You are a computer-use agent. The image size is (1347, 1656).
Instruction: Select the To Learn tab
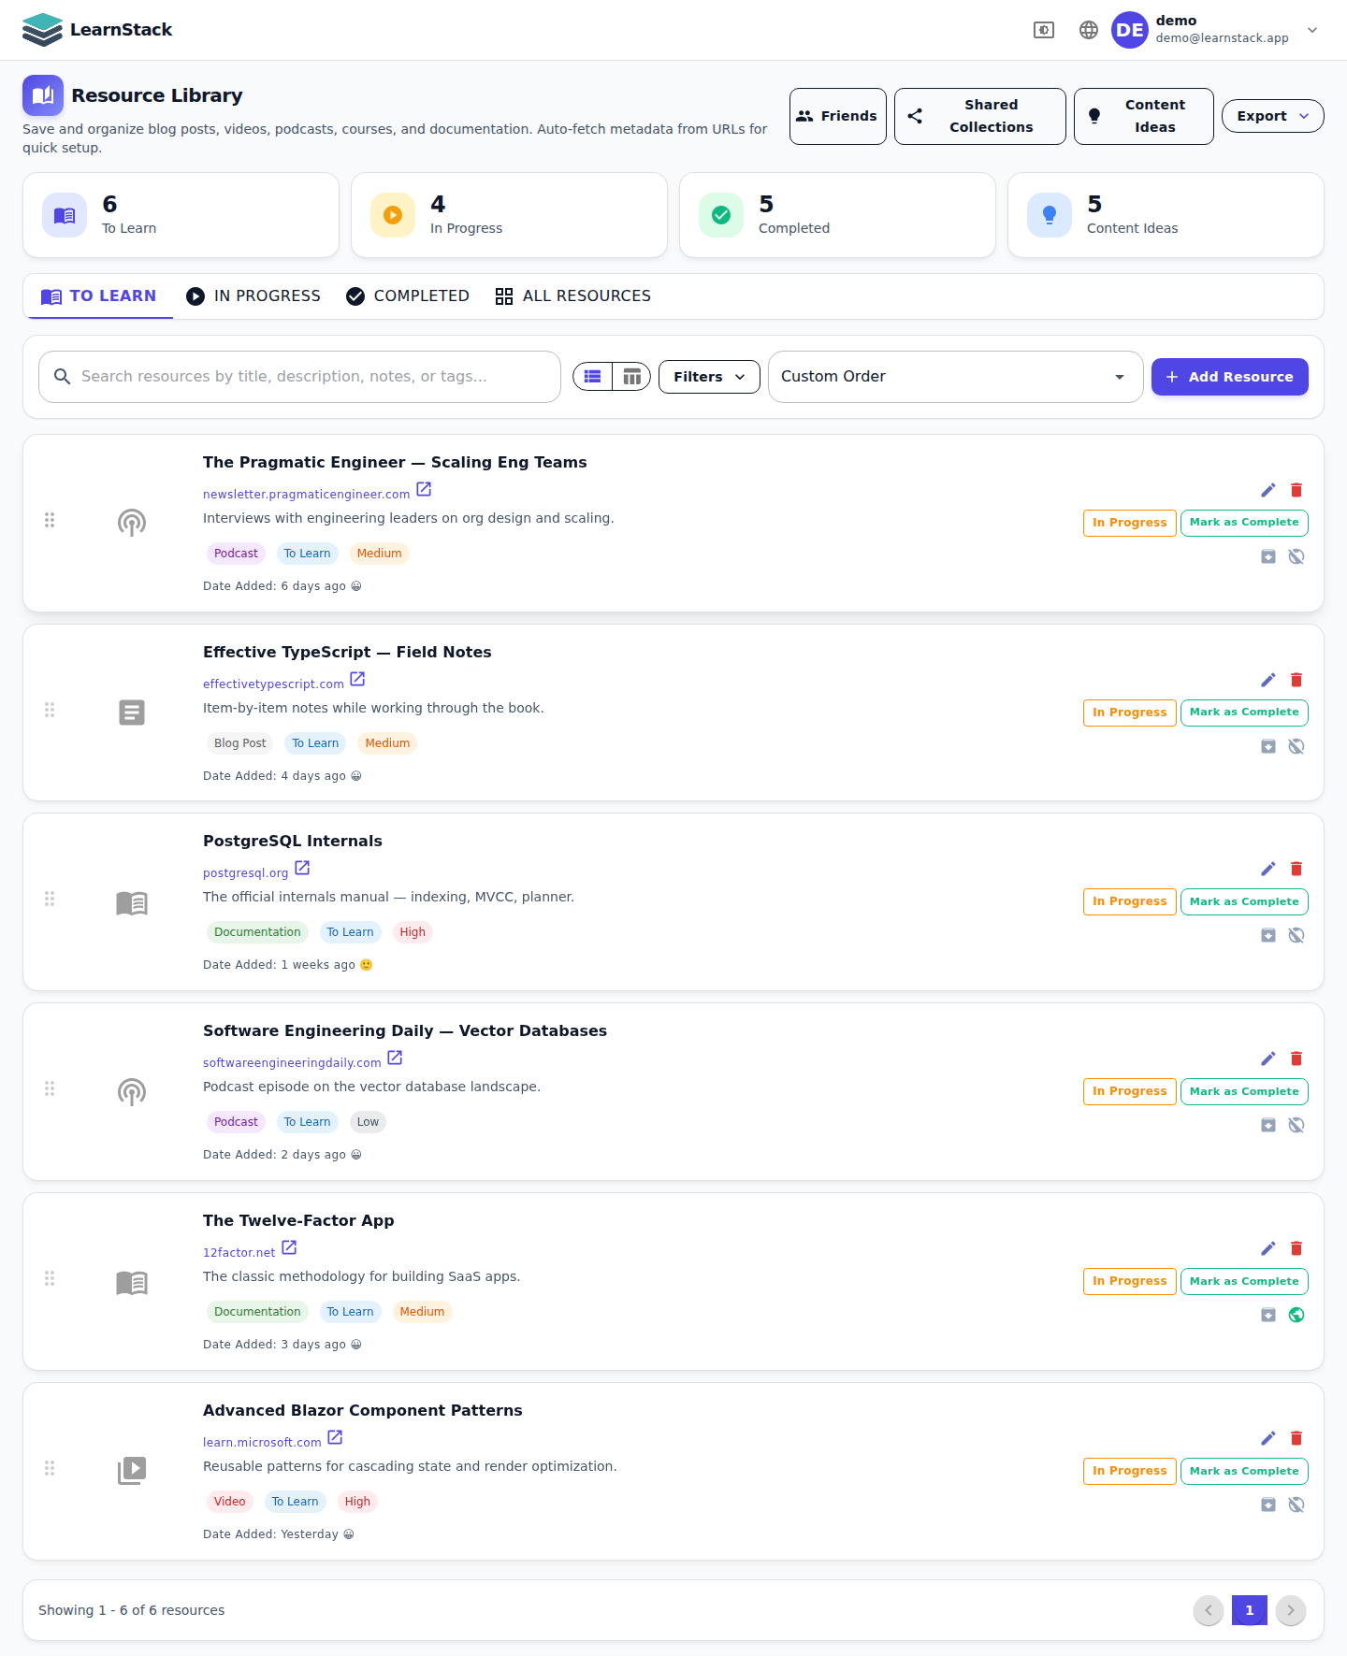pyautogui.click(x=98, y=296)
